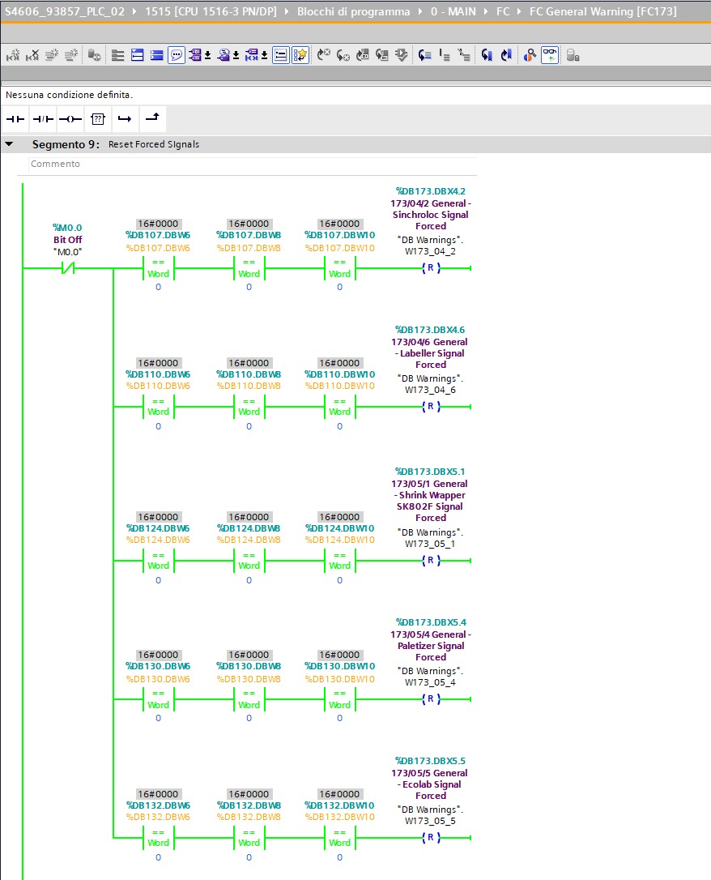
Task: Click 'Nessuna condizione definita.' text
Action: 69,95
